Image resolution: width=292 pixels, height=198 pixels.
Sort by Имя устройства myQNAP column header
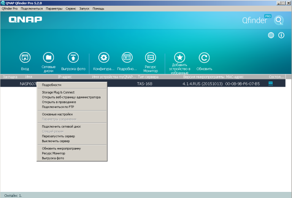coord(114,77)
